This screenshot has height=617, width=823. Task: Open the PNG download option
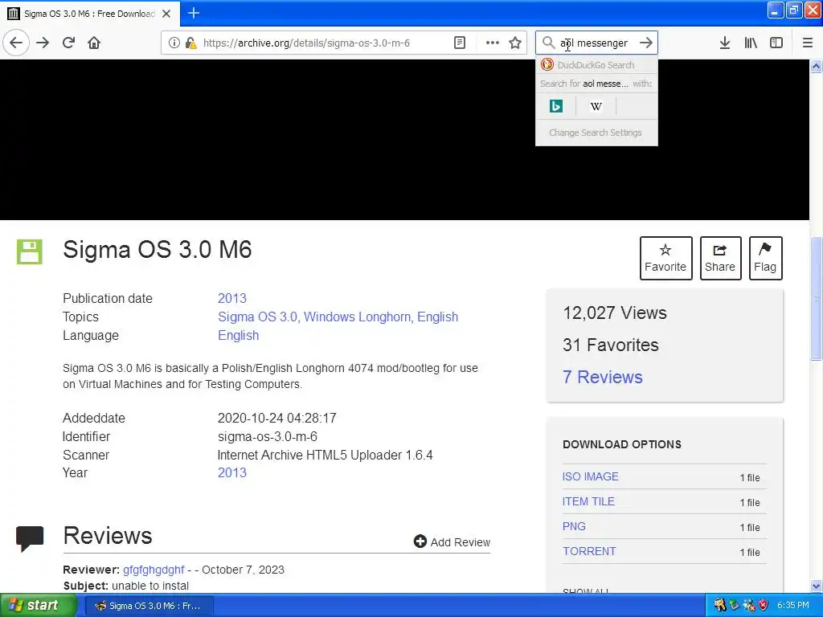point(574,526)
